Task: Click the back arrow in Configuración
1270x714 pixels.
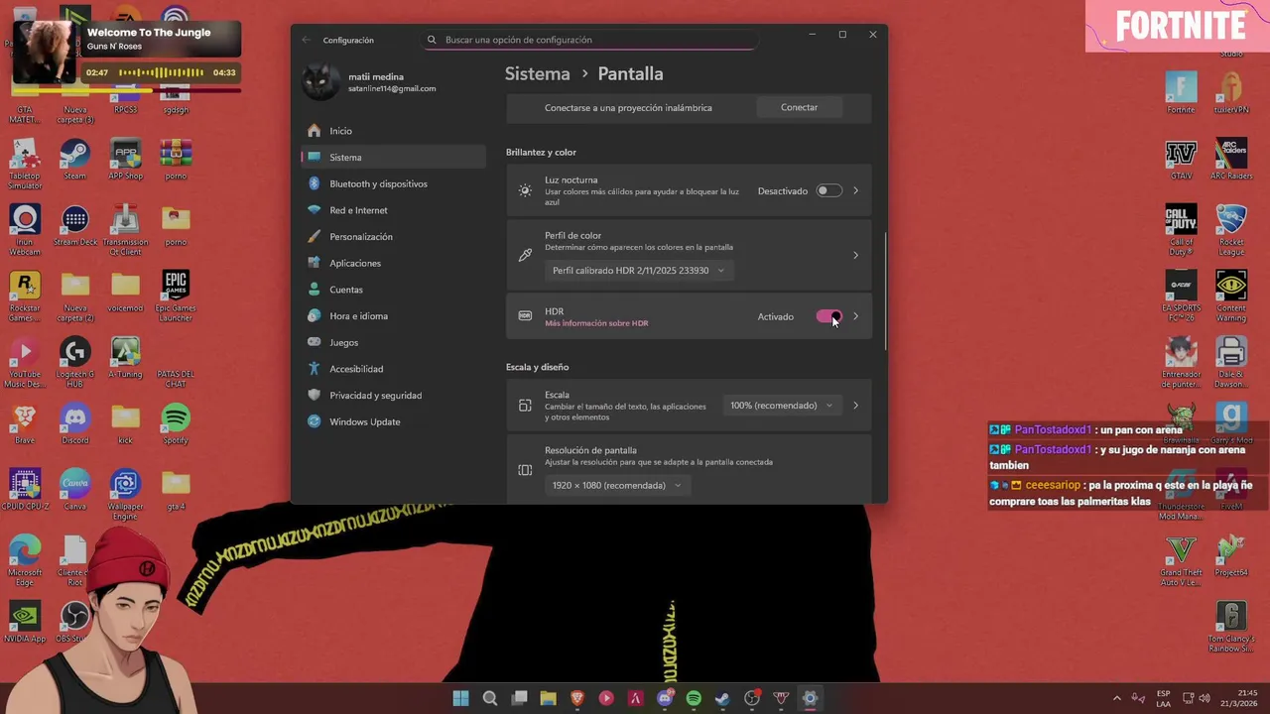Action: point(307,40)
